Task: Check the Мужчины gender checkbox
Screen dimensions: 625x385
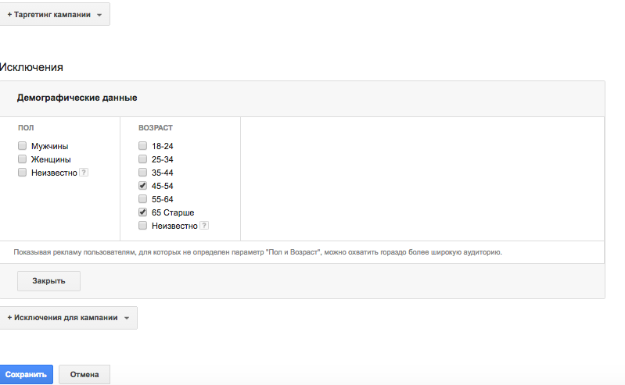Action: 23,146
